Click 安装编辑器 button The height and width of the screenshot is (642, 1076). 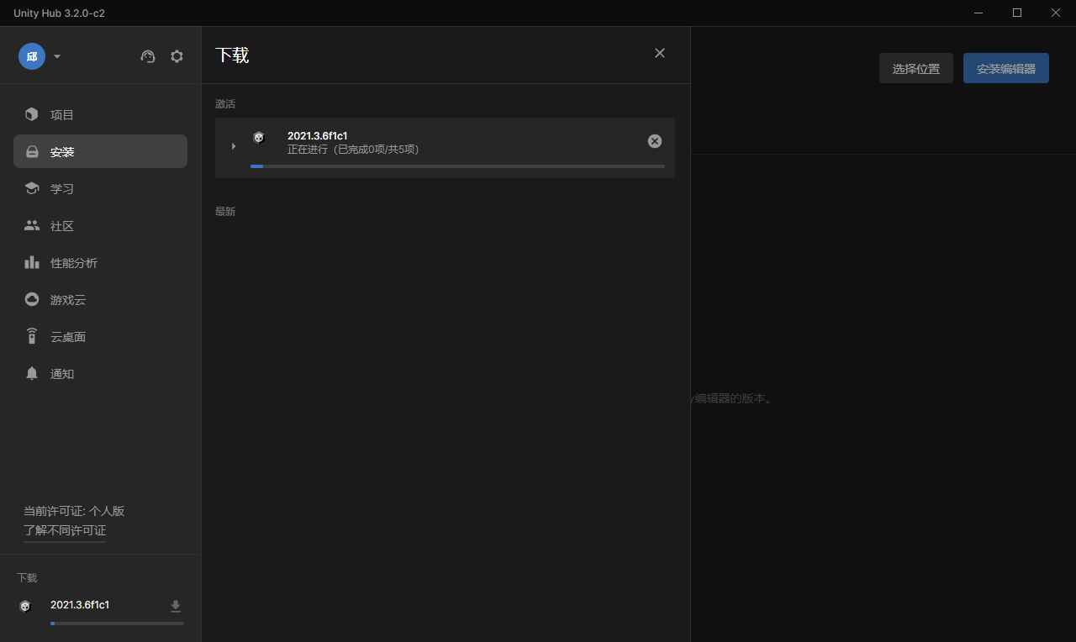click(x=1006, y=68)
